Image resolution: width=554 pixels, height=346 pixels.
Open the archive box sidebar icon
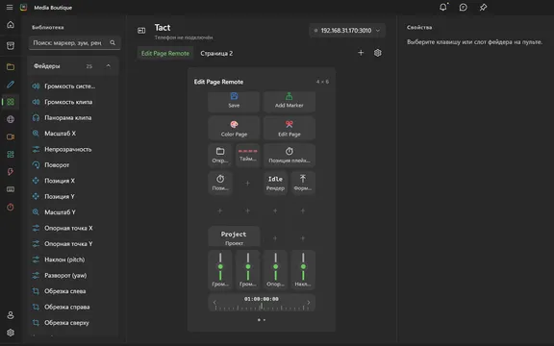pyautogui.click(x=11, y=45)
